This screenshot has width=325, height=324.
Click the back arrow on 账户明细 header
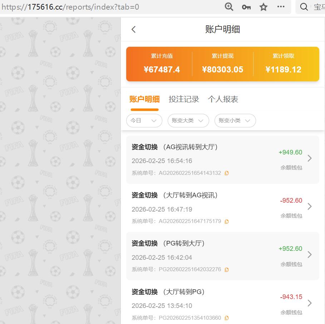point(133,30)
